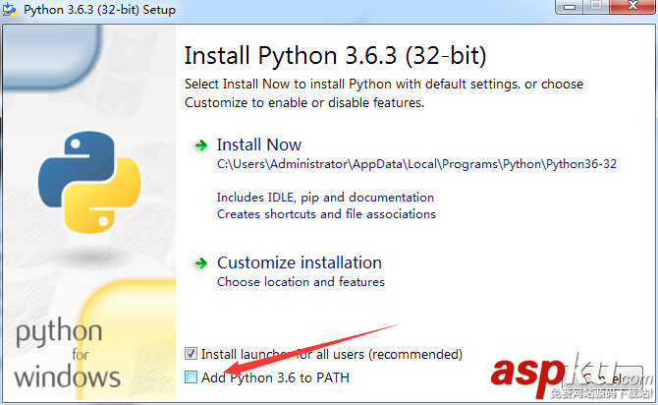Uncheck Install launcher for all users
The image size is (658, 405).
point(191,354)
